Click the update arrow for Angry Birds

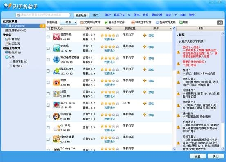coord(145,104)
